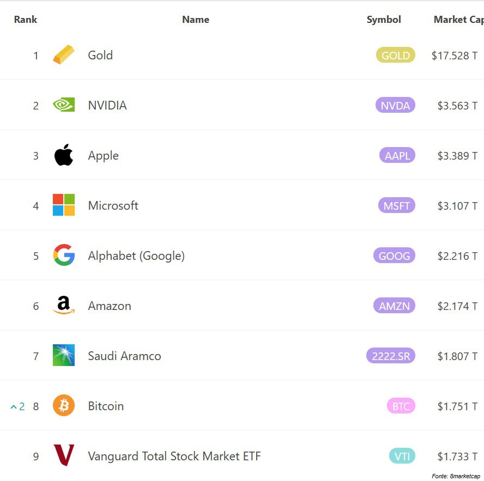Click the Vanguard V logo icon
Screen dimensions: 484x481
click(64, 455)
